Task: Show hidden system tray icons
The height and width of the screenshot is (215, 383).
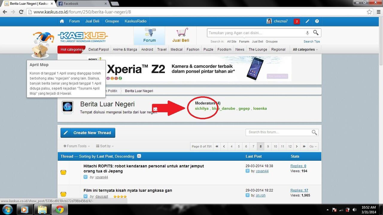Action: point(328,210)
